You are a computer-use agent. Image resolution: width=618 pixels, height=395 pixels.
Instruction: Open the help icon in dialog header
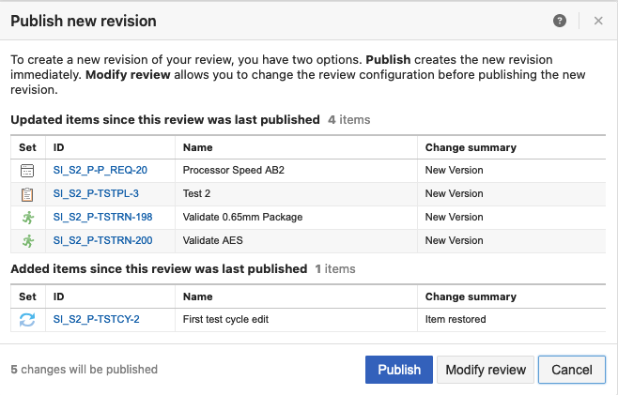tap(560, 21)
